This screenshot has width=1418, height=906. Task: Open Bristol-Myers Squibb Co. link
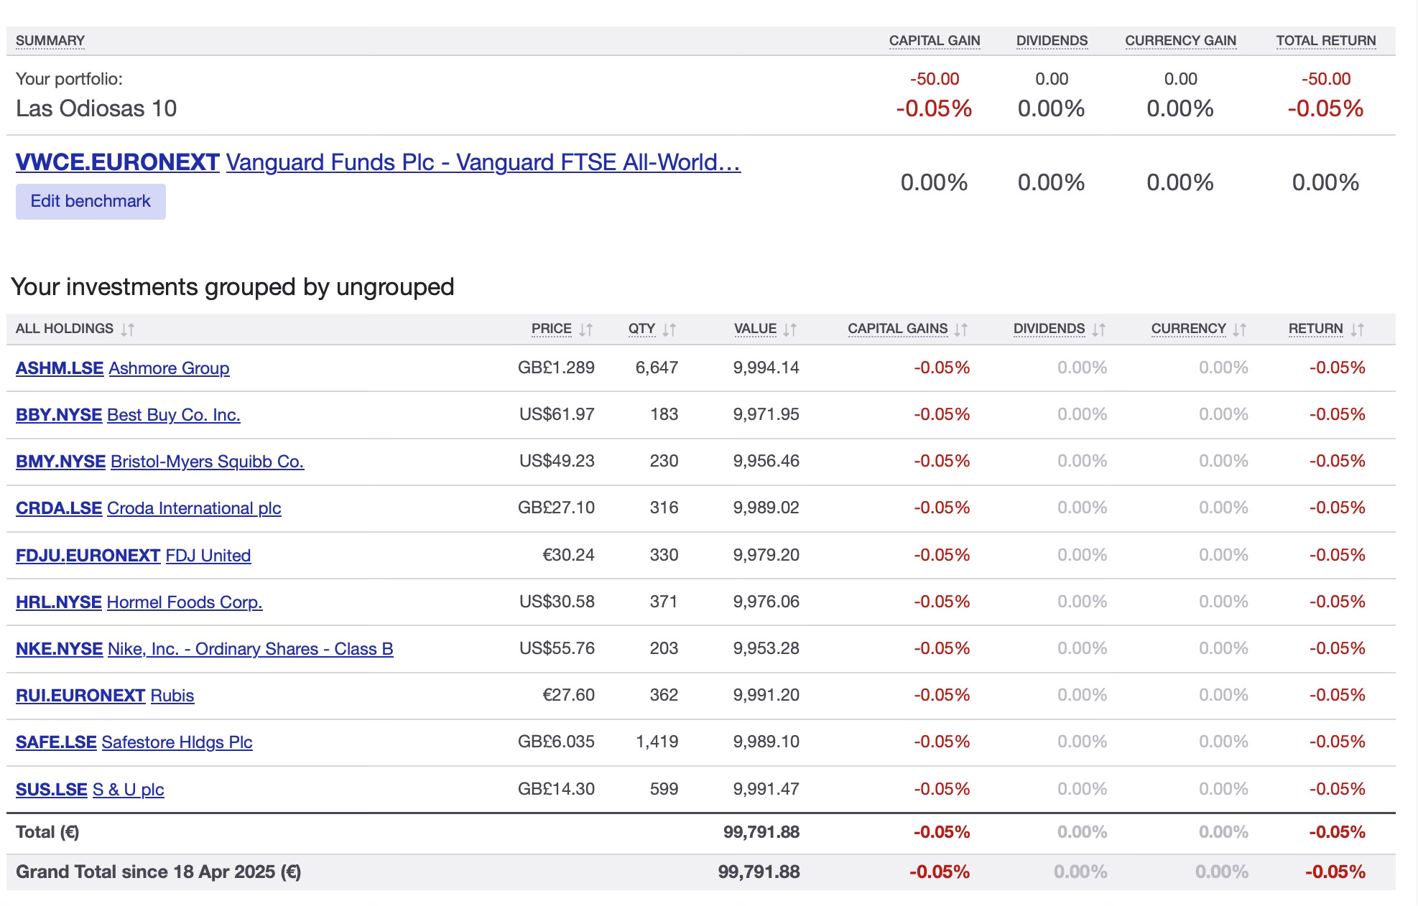[207, 462]
